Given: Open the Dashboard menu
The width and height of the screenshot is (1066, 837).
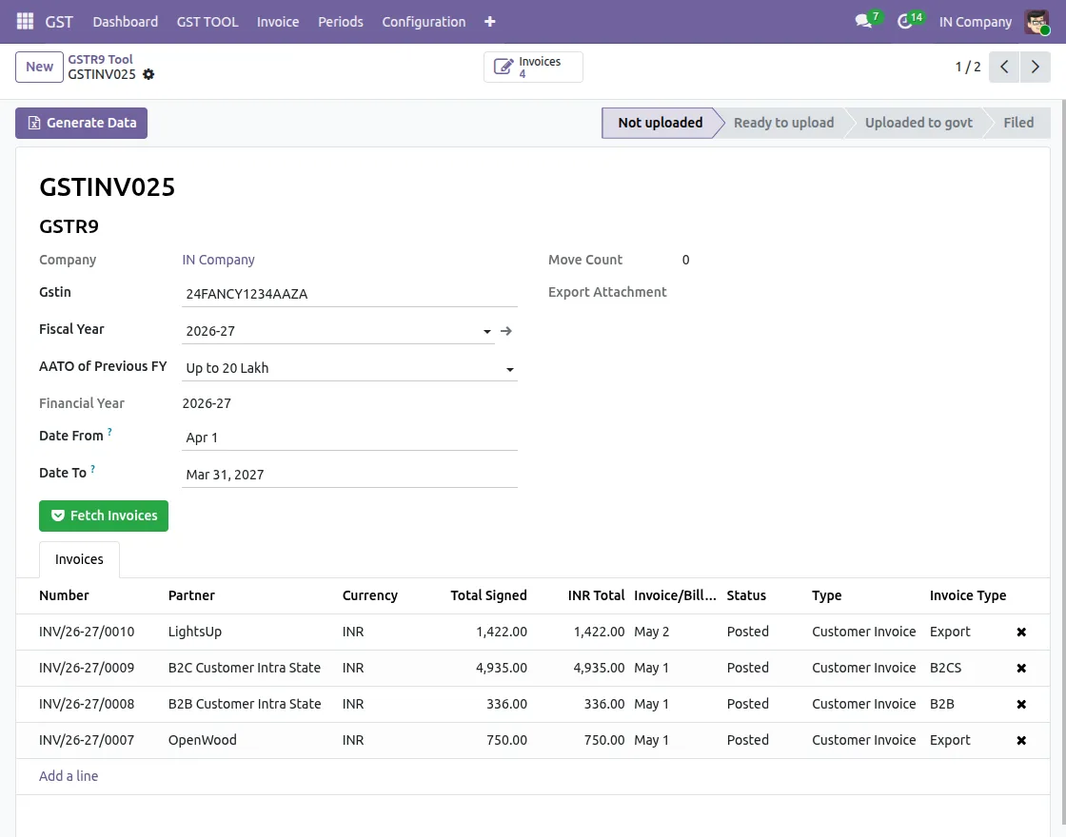Looking at the screenshot, I should pyautogui.click(x=125, y=22).
